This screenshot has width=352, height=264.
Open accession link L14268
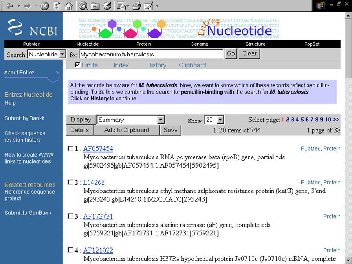[x=94, y=183]
